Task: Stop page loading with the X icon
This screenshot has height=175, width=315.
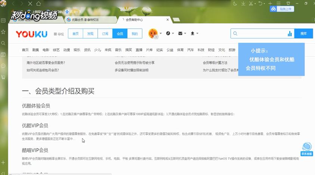Action: pyautogui.click(x=30, y=3)
